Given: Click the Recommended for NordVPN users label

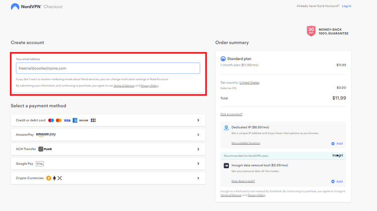Looking at the screenshot, I should (x=246, y=156).
